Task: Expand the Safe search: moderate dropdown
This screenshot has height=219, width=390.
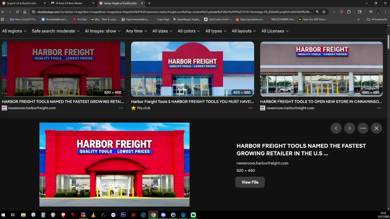Action: (x=56, y=31)
